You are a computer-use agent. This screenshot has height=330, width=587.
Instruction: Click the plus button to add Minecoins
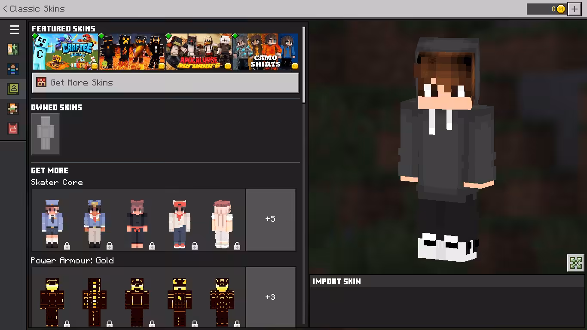pos(575,9)
